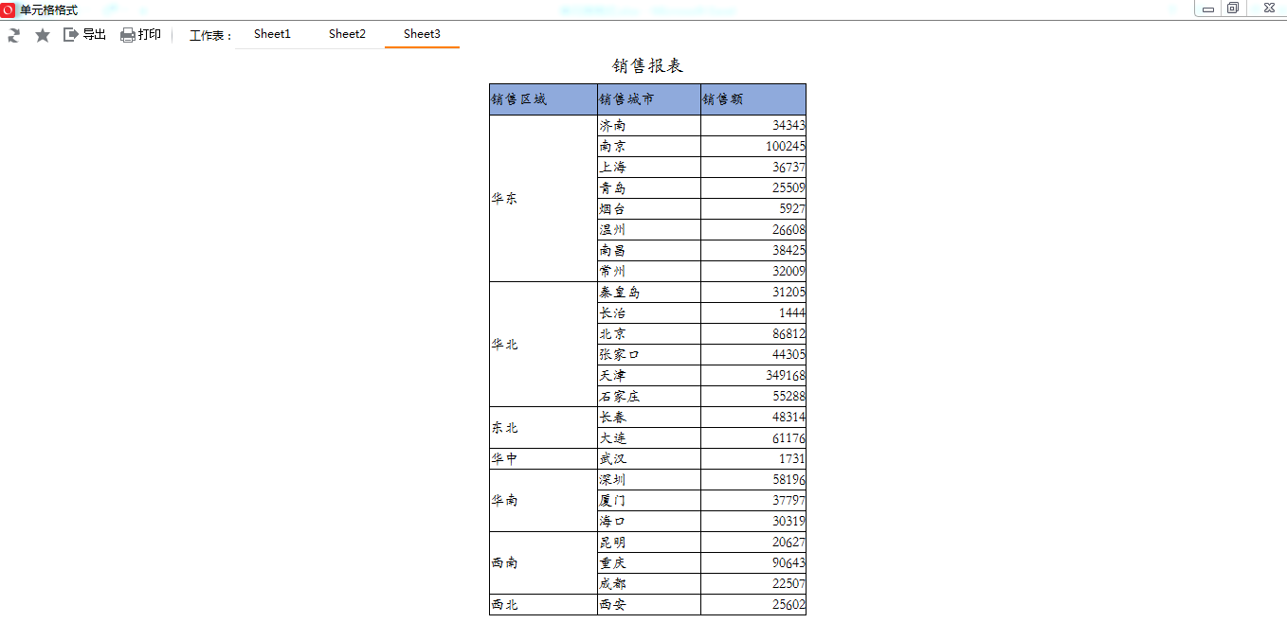Screen dimensions: 1287x641
Task: Select the 销售区域 column header
Action: (543, 99)
